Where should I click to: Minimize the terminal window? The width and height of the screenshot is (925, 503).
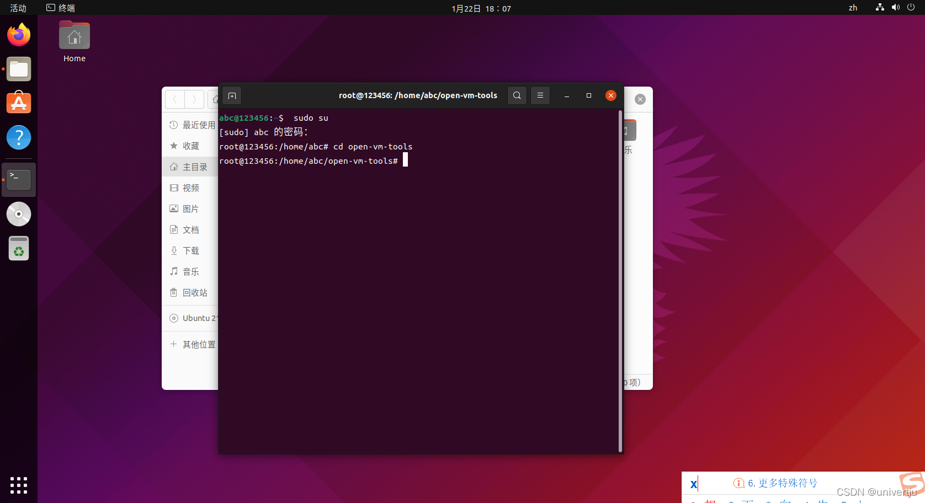click(567, 95)
